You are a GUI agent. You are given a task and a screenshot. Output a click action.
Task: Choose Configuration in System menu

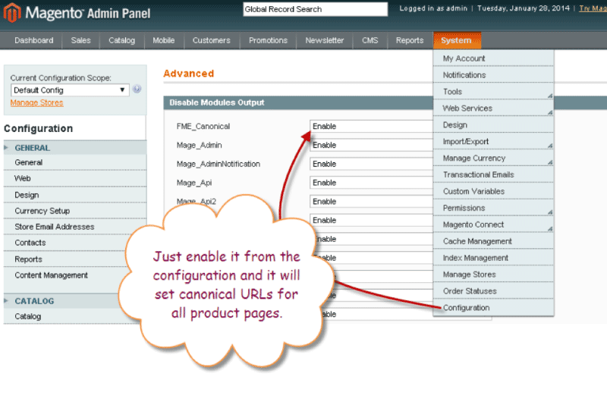(x=493, y=308)
